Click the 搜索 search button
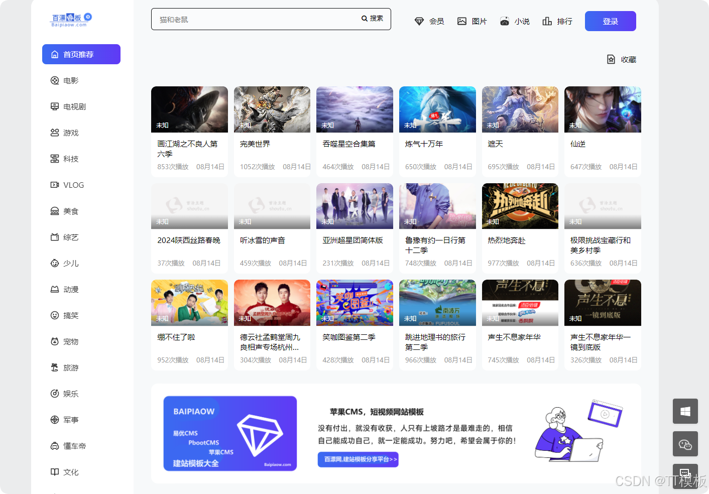709x494 pixels. [x=372, y=19]
